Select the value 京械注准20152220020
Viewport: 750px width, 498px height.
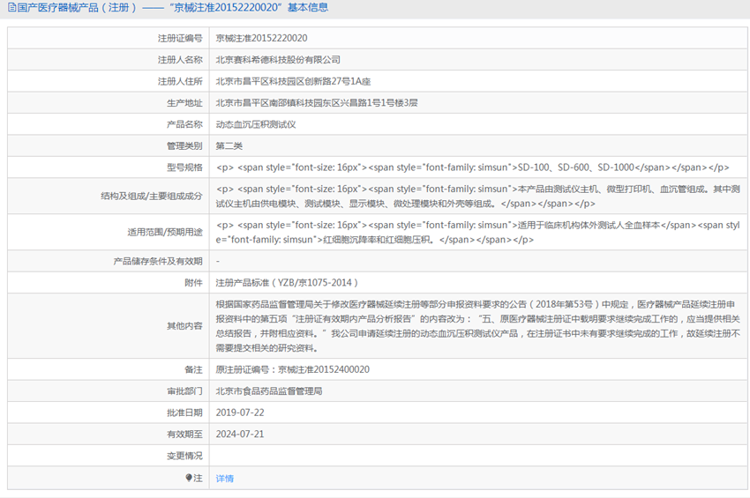pyautogui.click(x=261, y=38)
